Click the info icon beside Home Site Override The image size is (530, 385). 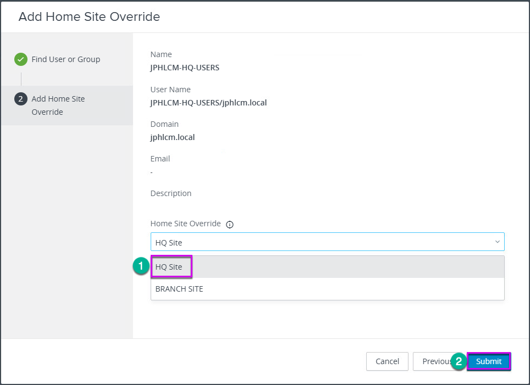point(229,225)
